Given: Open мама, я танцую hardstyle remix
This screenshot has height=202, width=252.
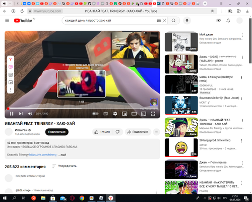Looking at the screenshot, I should tap(181, 84).
